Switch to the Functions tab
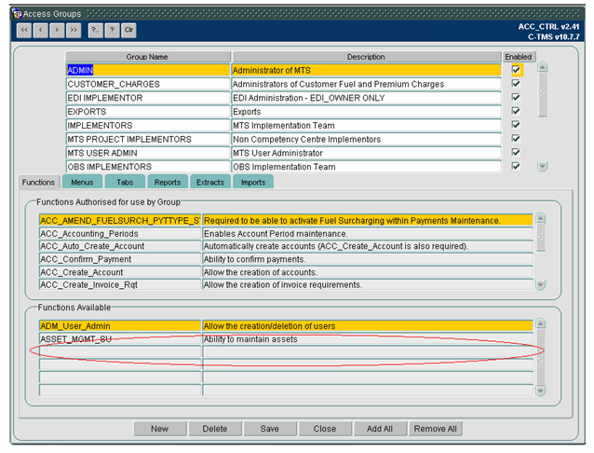The image size is (594, 453). 38,182
